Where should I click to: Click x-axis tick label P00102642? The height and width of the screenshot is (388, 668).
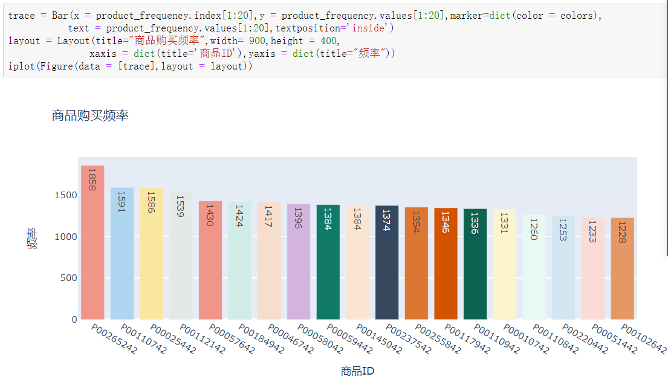point(643,340)
